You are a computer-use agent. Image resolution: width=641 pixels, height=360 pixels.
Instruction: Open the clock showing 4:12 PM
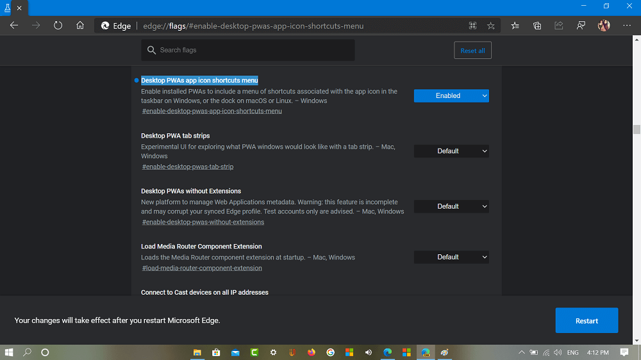tap(597, 352)
